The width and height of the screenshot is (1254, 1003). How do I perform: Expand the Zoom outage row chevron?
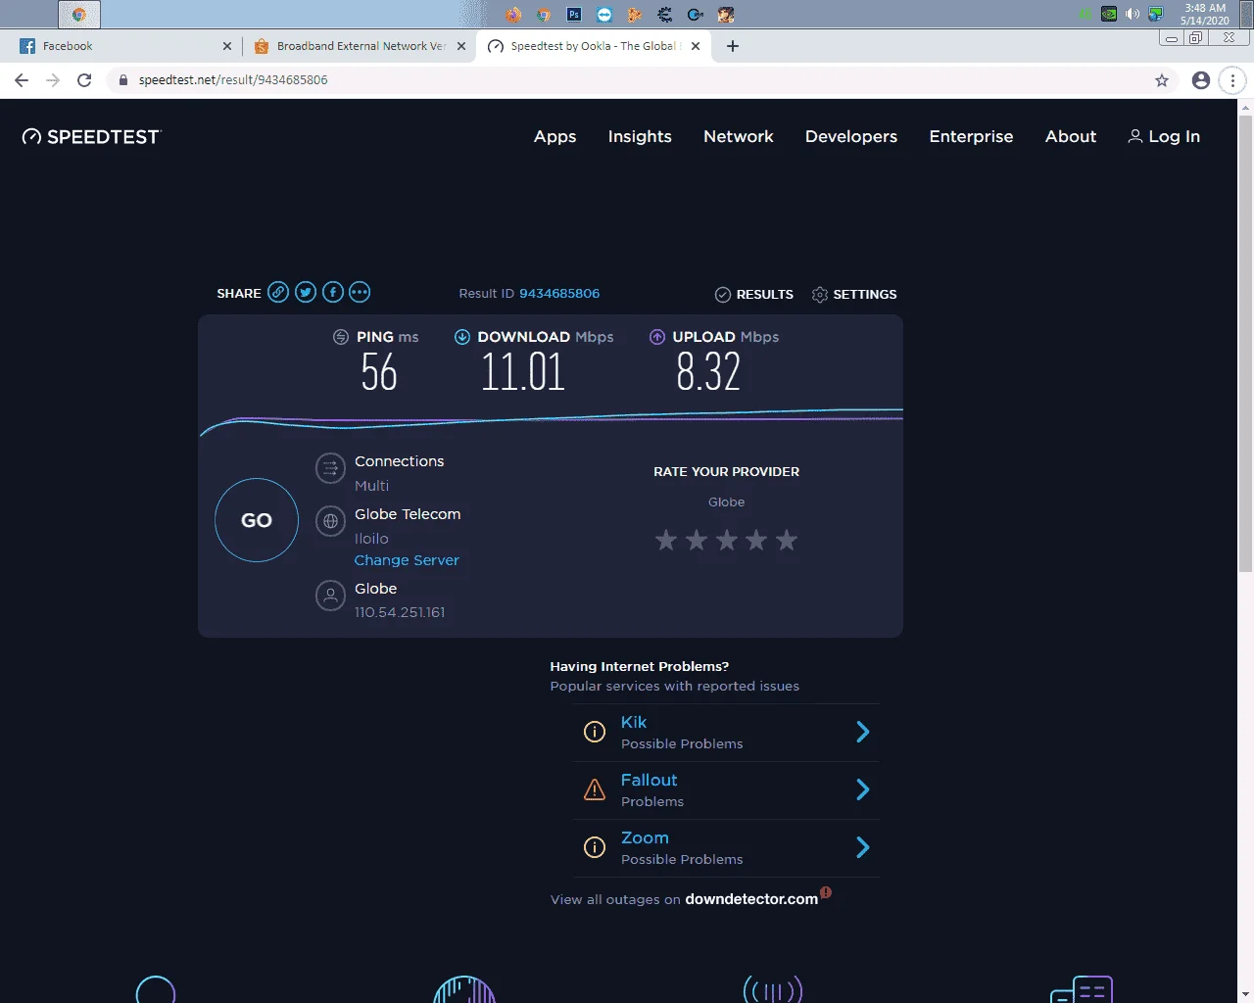pos(863,847)
